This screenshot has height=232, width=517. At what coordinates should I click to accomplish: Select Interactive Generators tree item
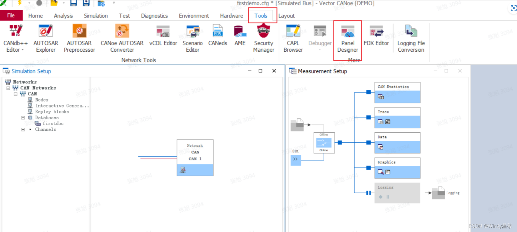62,106
